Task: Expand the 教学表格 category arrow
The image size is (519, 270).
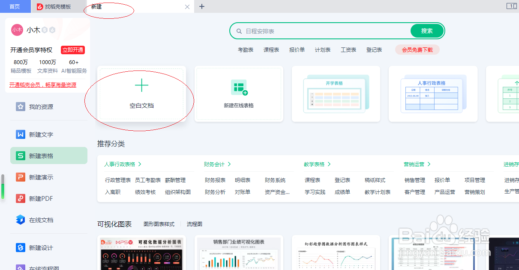Action: 329,164
